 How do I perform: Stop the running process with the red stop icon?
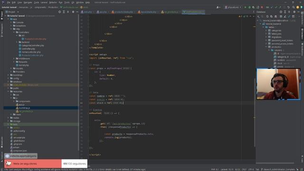point(262,7)
